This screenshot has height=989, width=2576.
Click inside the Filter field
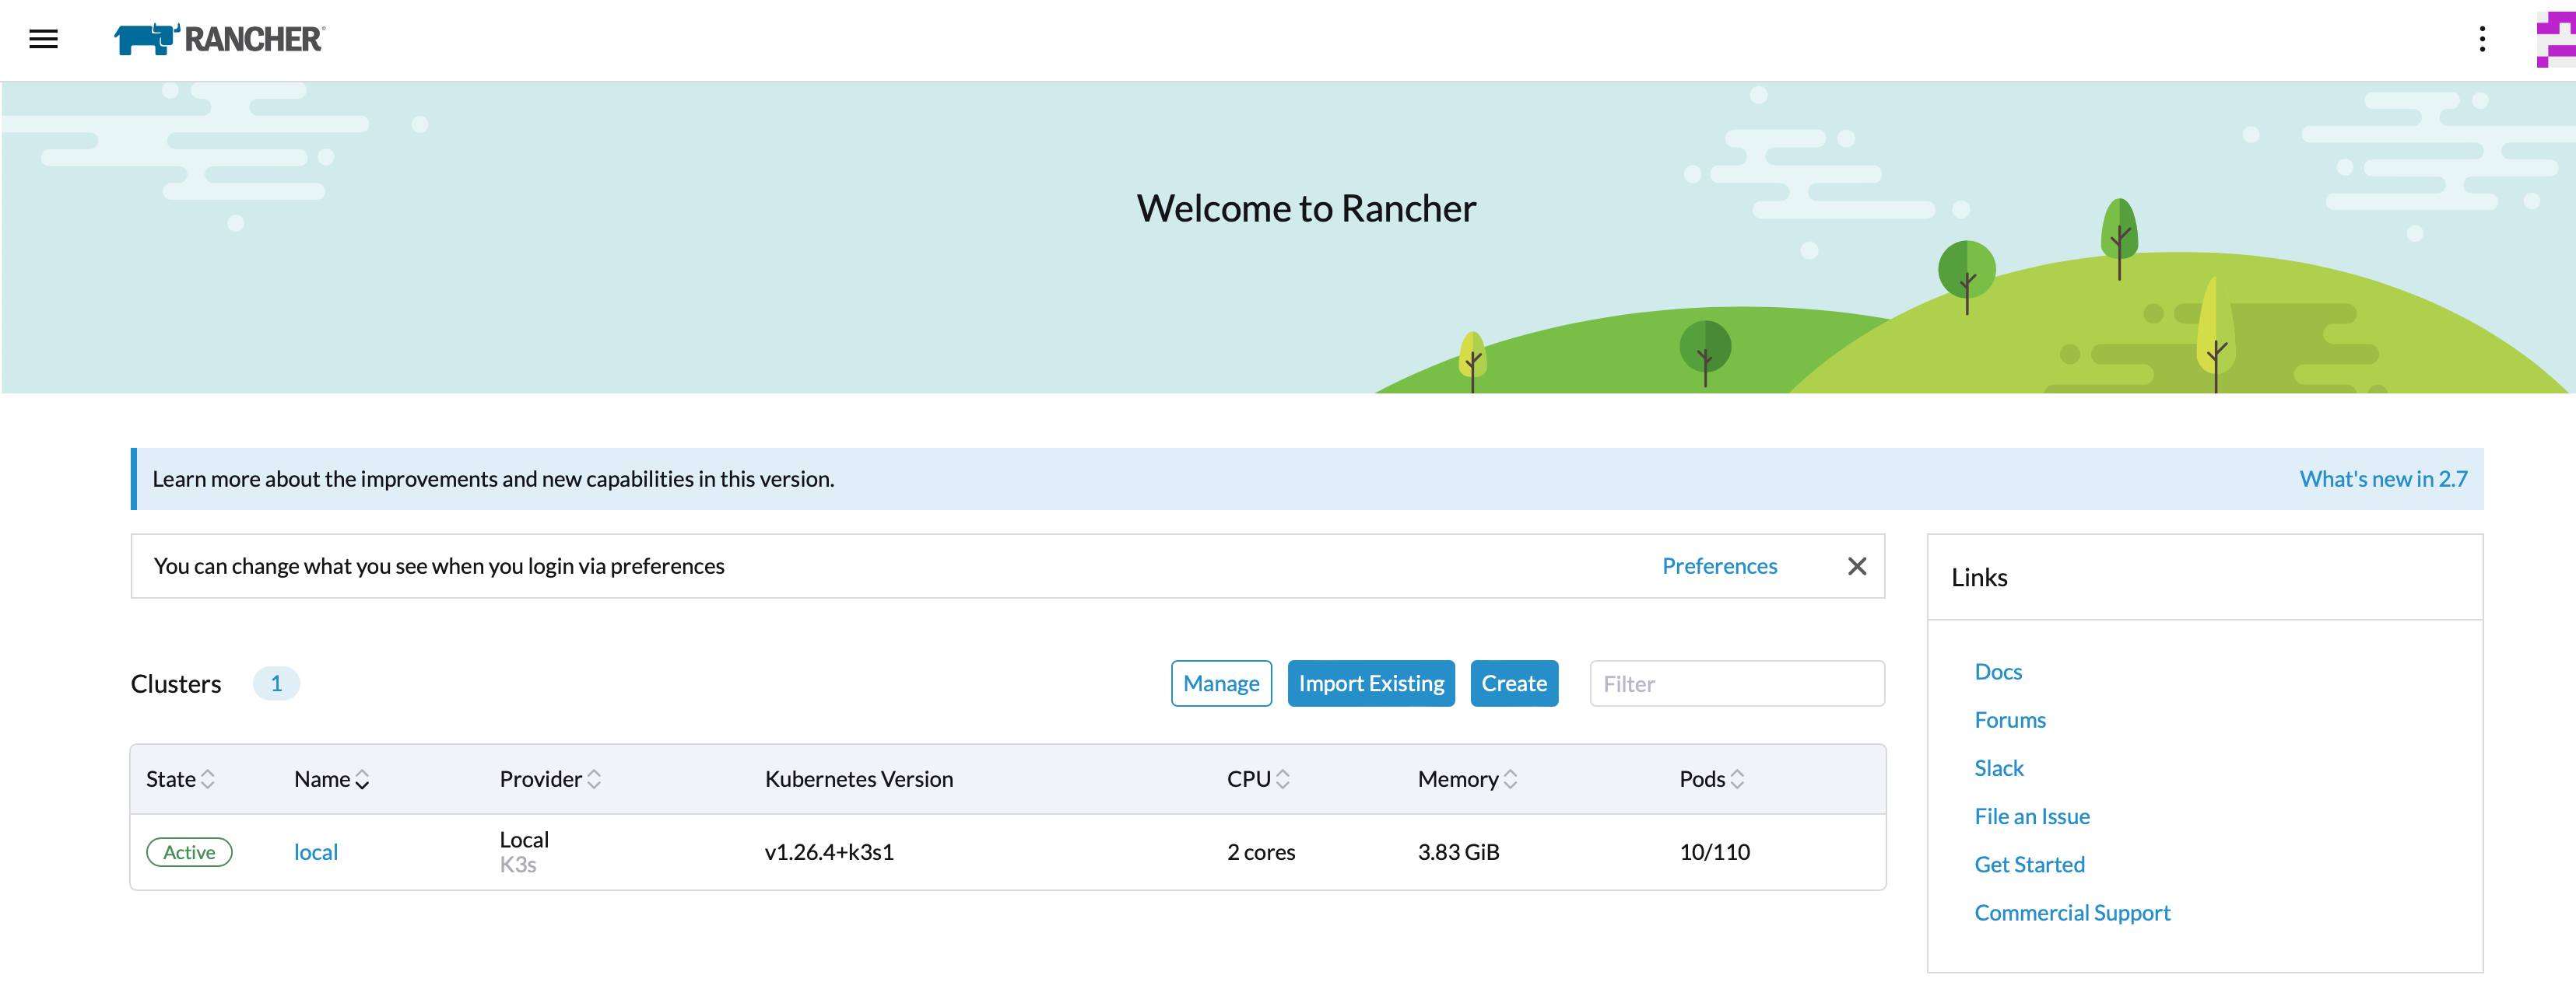pyautogui.click(x=1737, y=683)
